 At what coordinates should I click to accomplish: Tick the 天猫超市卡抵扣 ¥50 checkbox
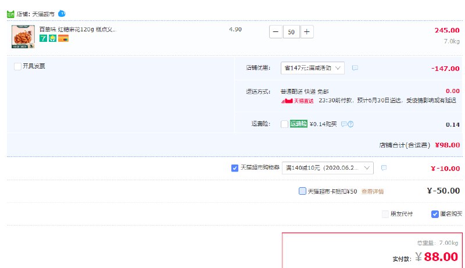point(302,191)
